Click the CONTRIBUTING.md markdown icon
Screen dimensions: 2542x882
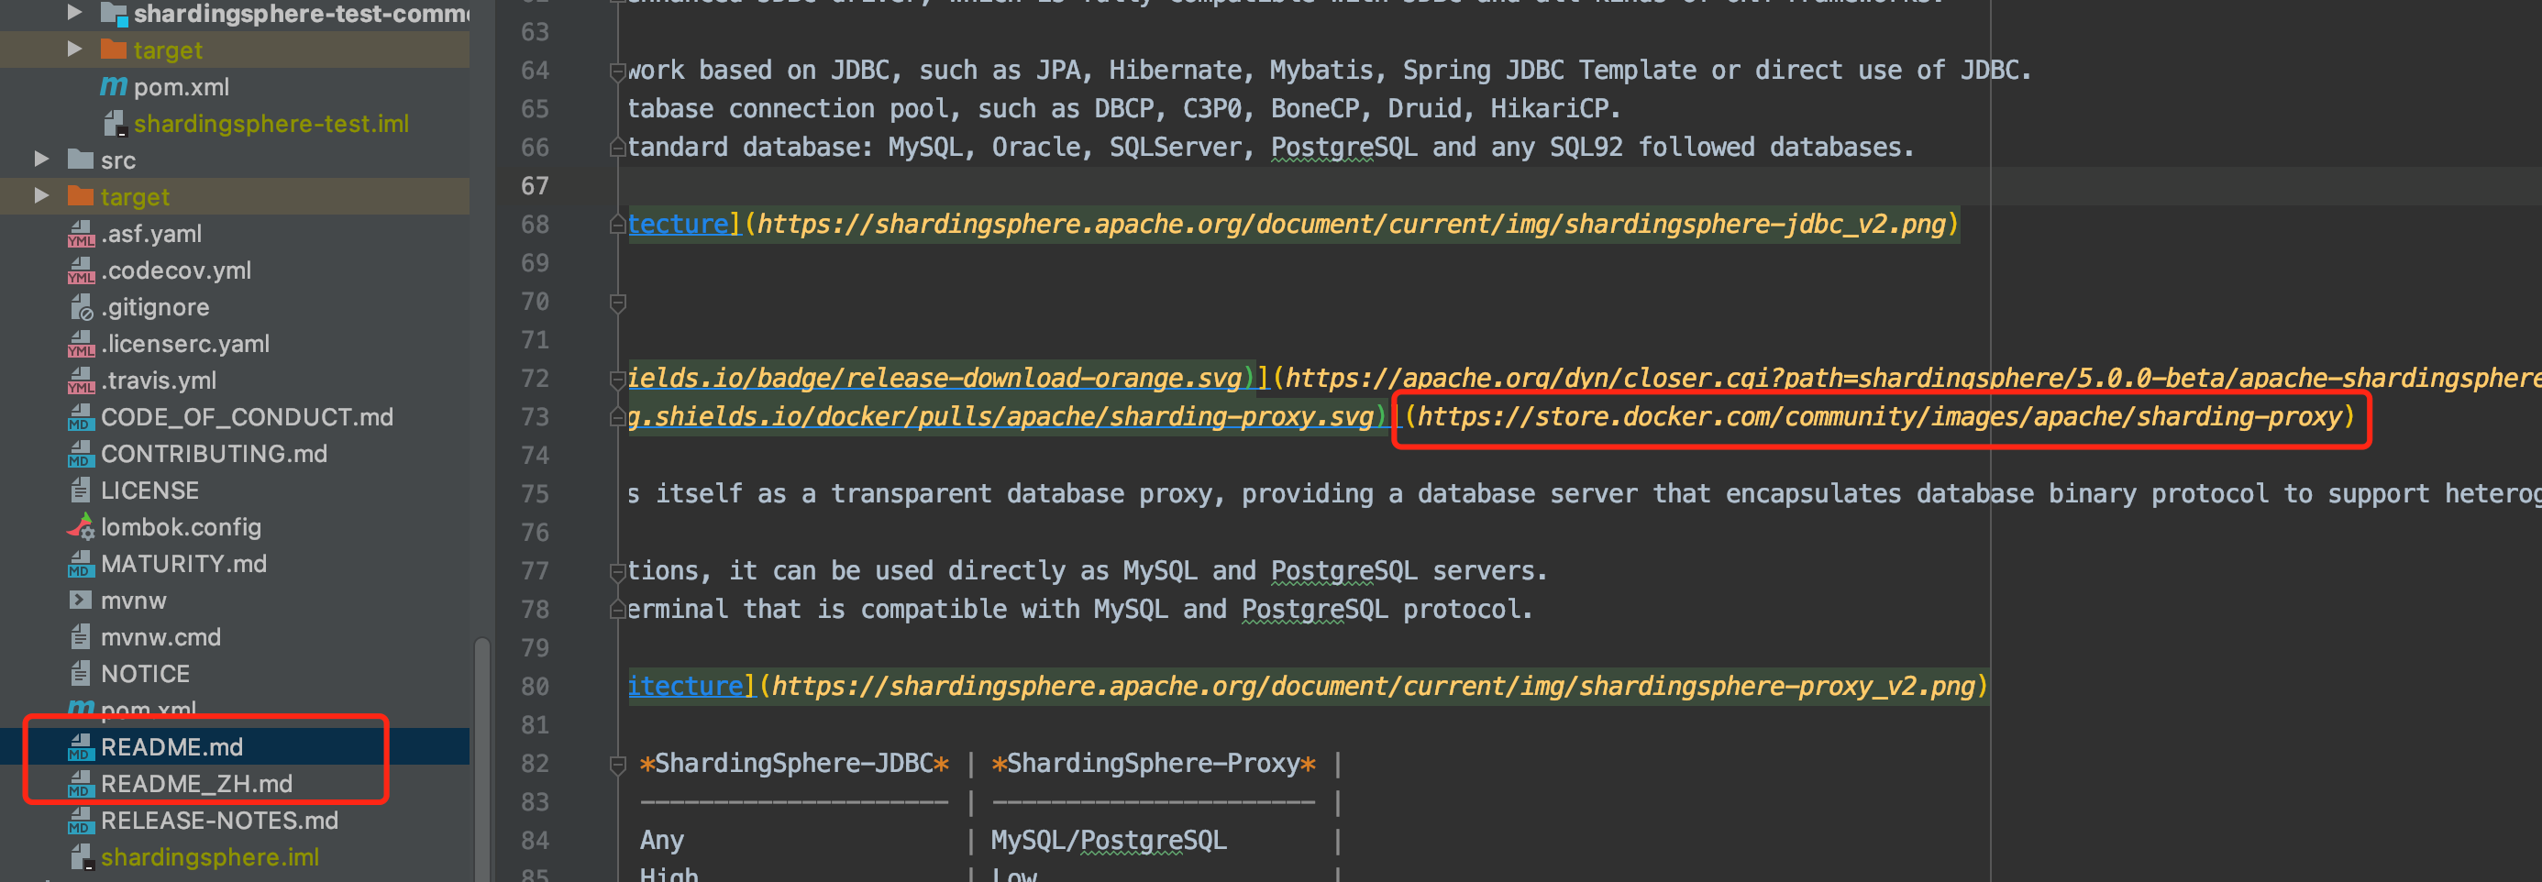point(81,454)
